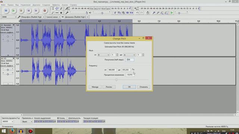Cancel the Change Pitch dialog
The image size is (239, 134).
pyautogui.click(x=143, y=87)
